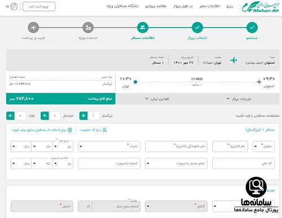Click the خدمات ویژه step icon
Screen dimensions: 282x218
(x=88, y=28)
